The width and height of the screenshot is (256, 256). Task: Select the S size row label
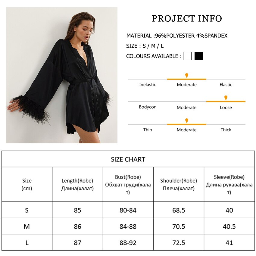click(x=27, y=210)
